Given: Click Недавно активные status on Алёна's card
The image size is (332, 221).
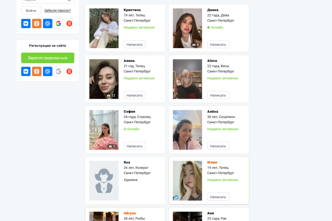Looking at the screenshot, I should [223, 129].
